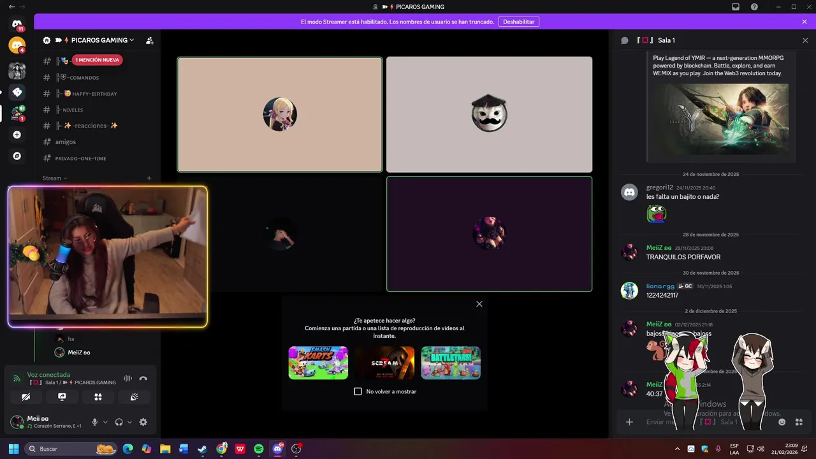The height and width of the screenshot is (459, 816).
Task: Open the Scream video playlist thumbnail
Action: click(x=384, y=363)
